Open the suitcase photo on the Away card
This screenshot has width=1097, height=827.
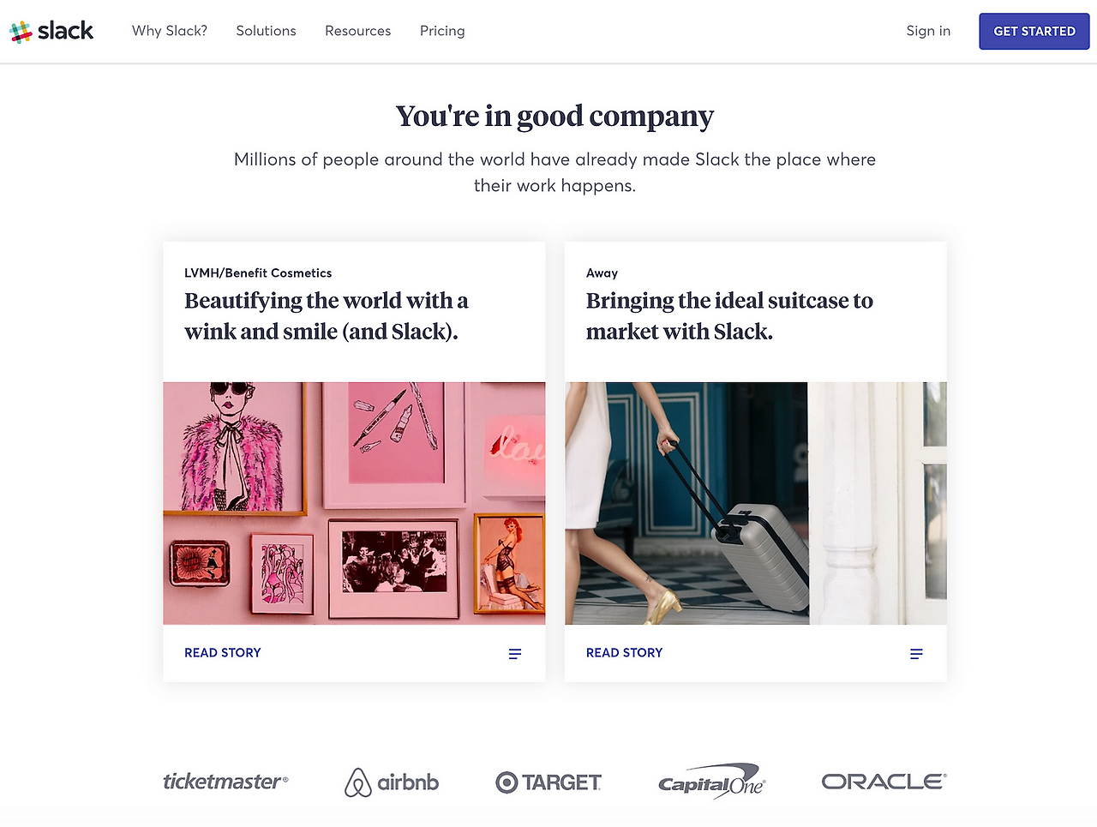coord(756,503)
